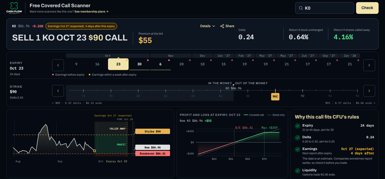Click the Now $86.96 chart label
Image resolution: width=385 pixels, height=179 pixels.
(153, 147)
